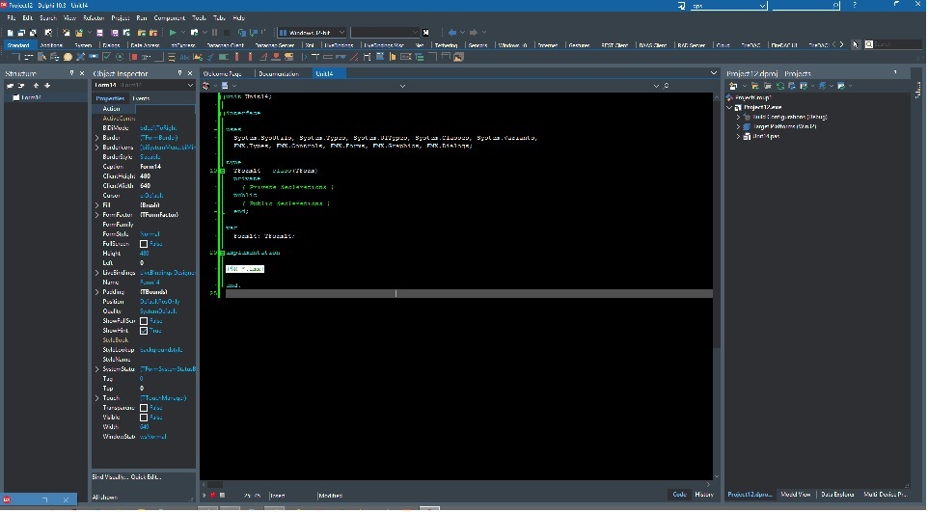Click the Pause icon in debug toolbar
This screenshot has width=928, height=512.
[214, 33]
